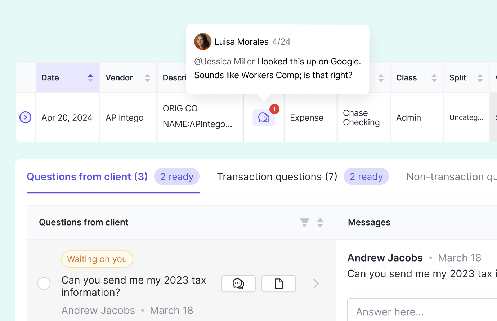Click the Chase Checking account cell

[x=361, y=118]
